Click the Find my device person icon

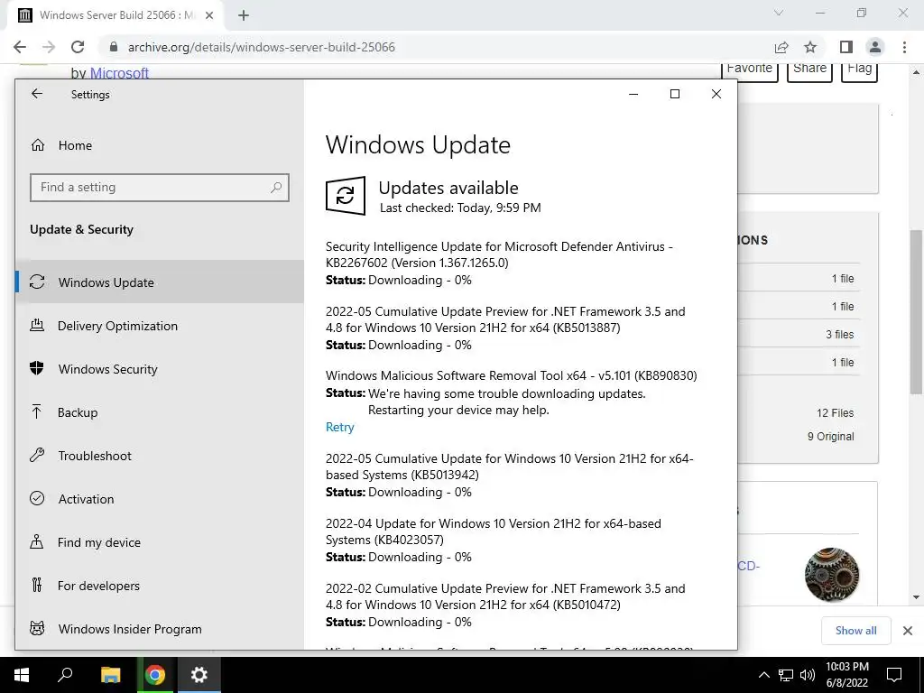(x=36, y=541)
